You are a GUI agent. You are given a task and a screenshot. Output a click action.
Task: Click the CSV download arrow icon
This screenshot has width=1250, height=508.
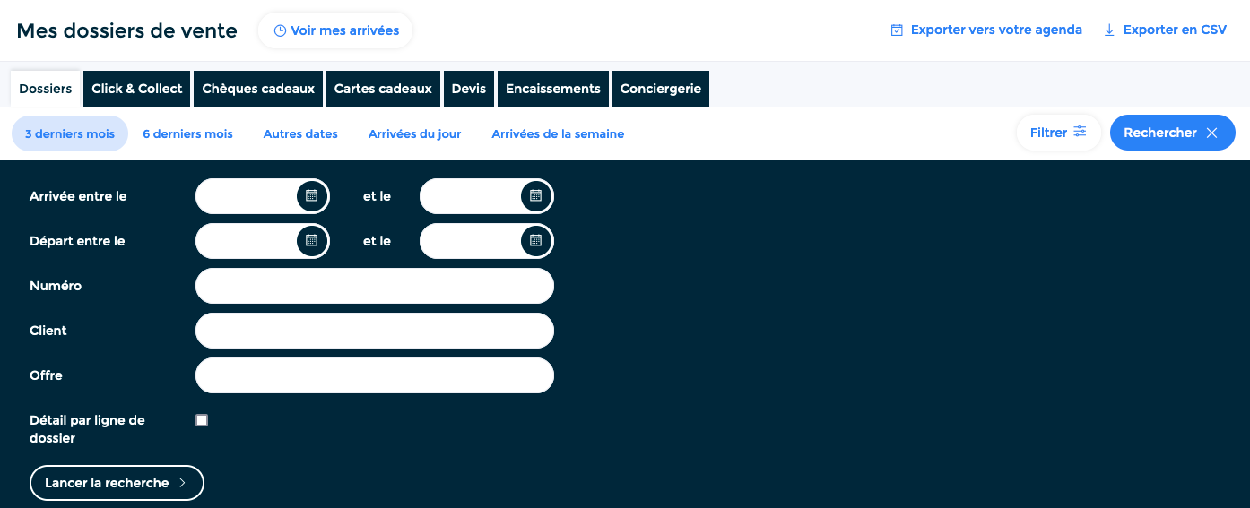(x=1109, y=30)
